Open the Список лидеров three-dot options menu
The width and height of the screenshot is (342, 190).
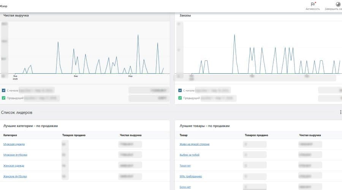tap(340, 112)
